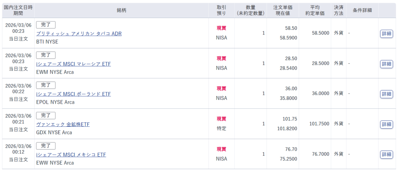Open the iシェアーズ MSCI メキシコ ETF link
Screen dimensions: 400x171
(x=71, y=155)
